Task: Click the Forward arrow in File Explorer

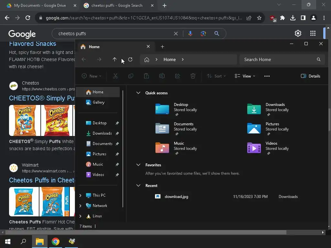Action: pyautogui.click(x=99, y=59)
